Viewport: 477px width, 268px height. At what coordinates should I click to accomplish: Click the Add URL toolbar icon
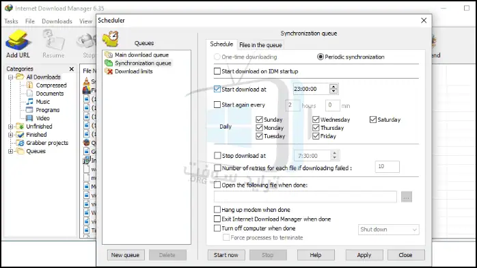tap(18, 40)
